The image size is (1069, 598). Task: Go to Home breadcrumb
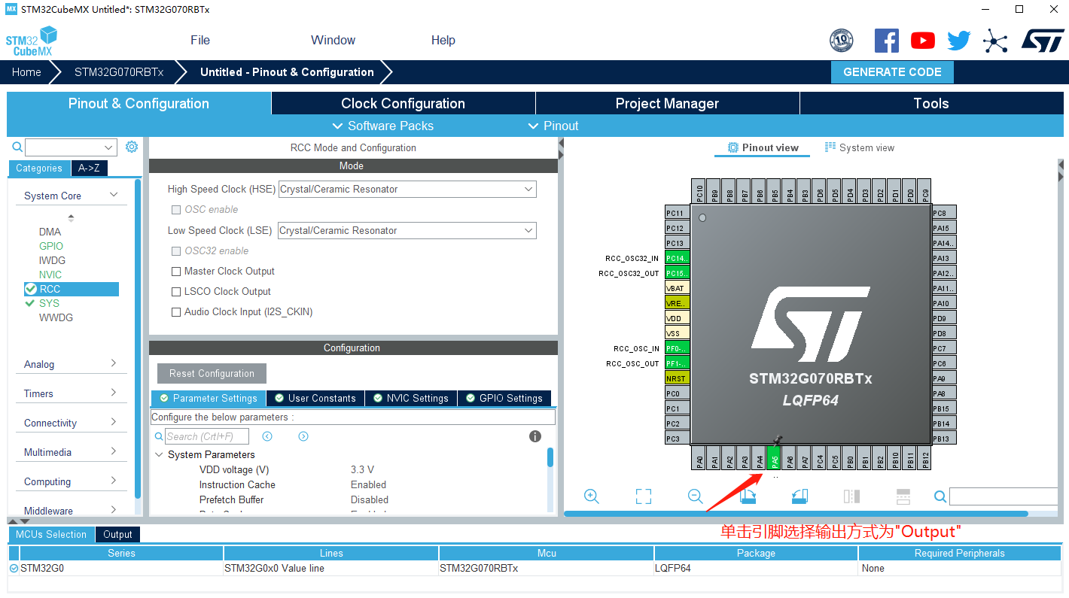click(26, 72)
